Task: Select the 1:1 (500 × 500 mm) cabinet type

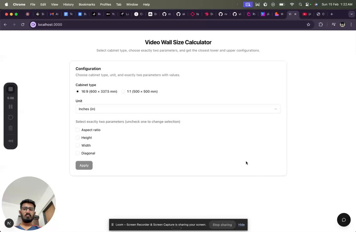Action: point(123,92)
